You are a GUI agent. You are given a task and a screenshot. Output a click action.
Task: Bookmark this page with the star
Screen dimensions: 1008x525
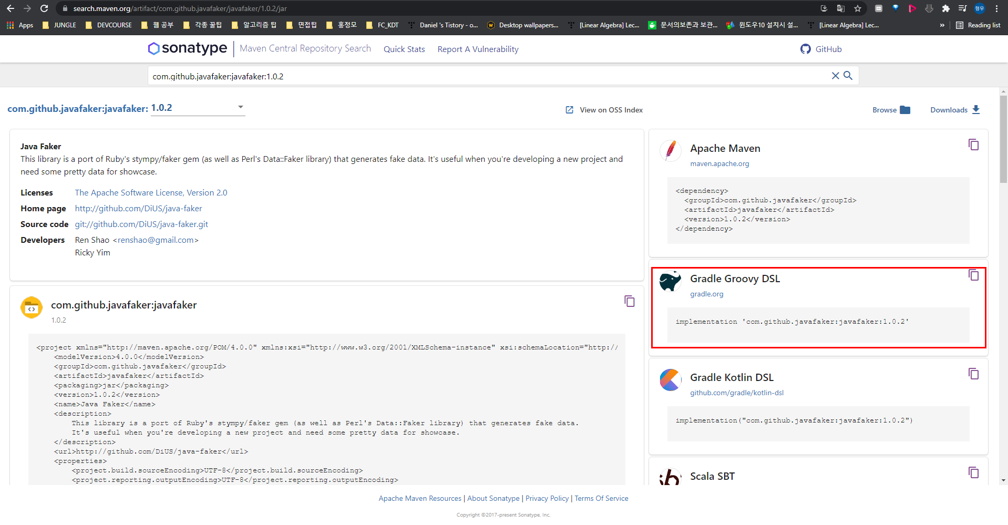pos(858,8)
